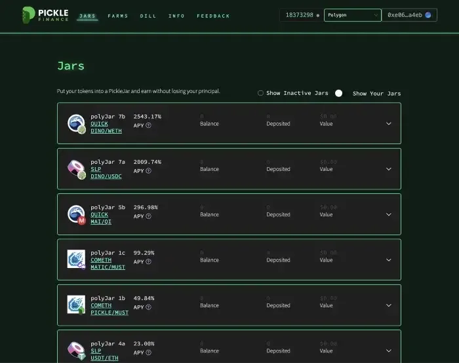Enable the Show Inactive Jars checkbox
Image resolution: width=459 pixels, height=363 pixels.
click(x=260, y=93)
